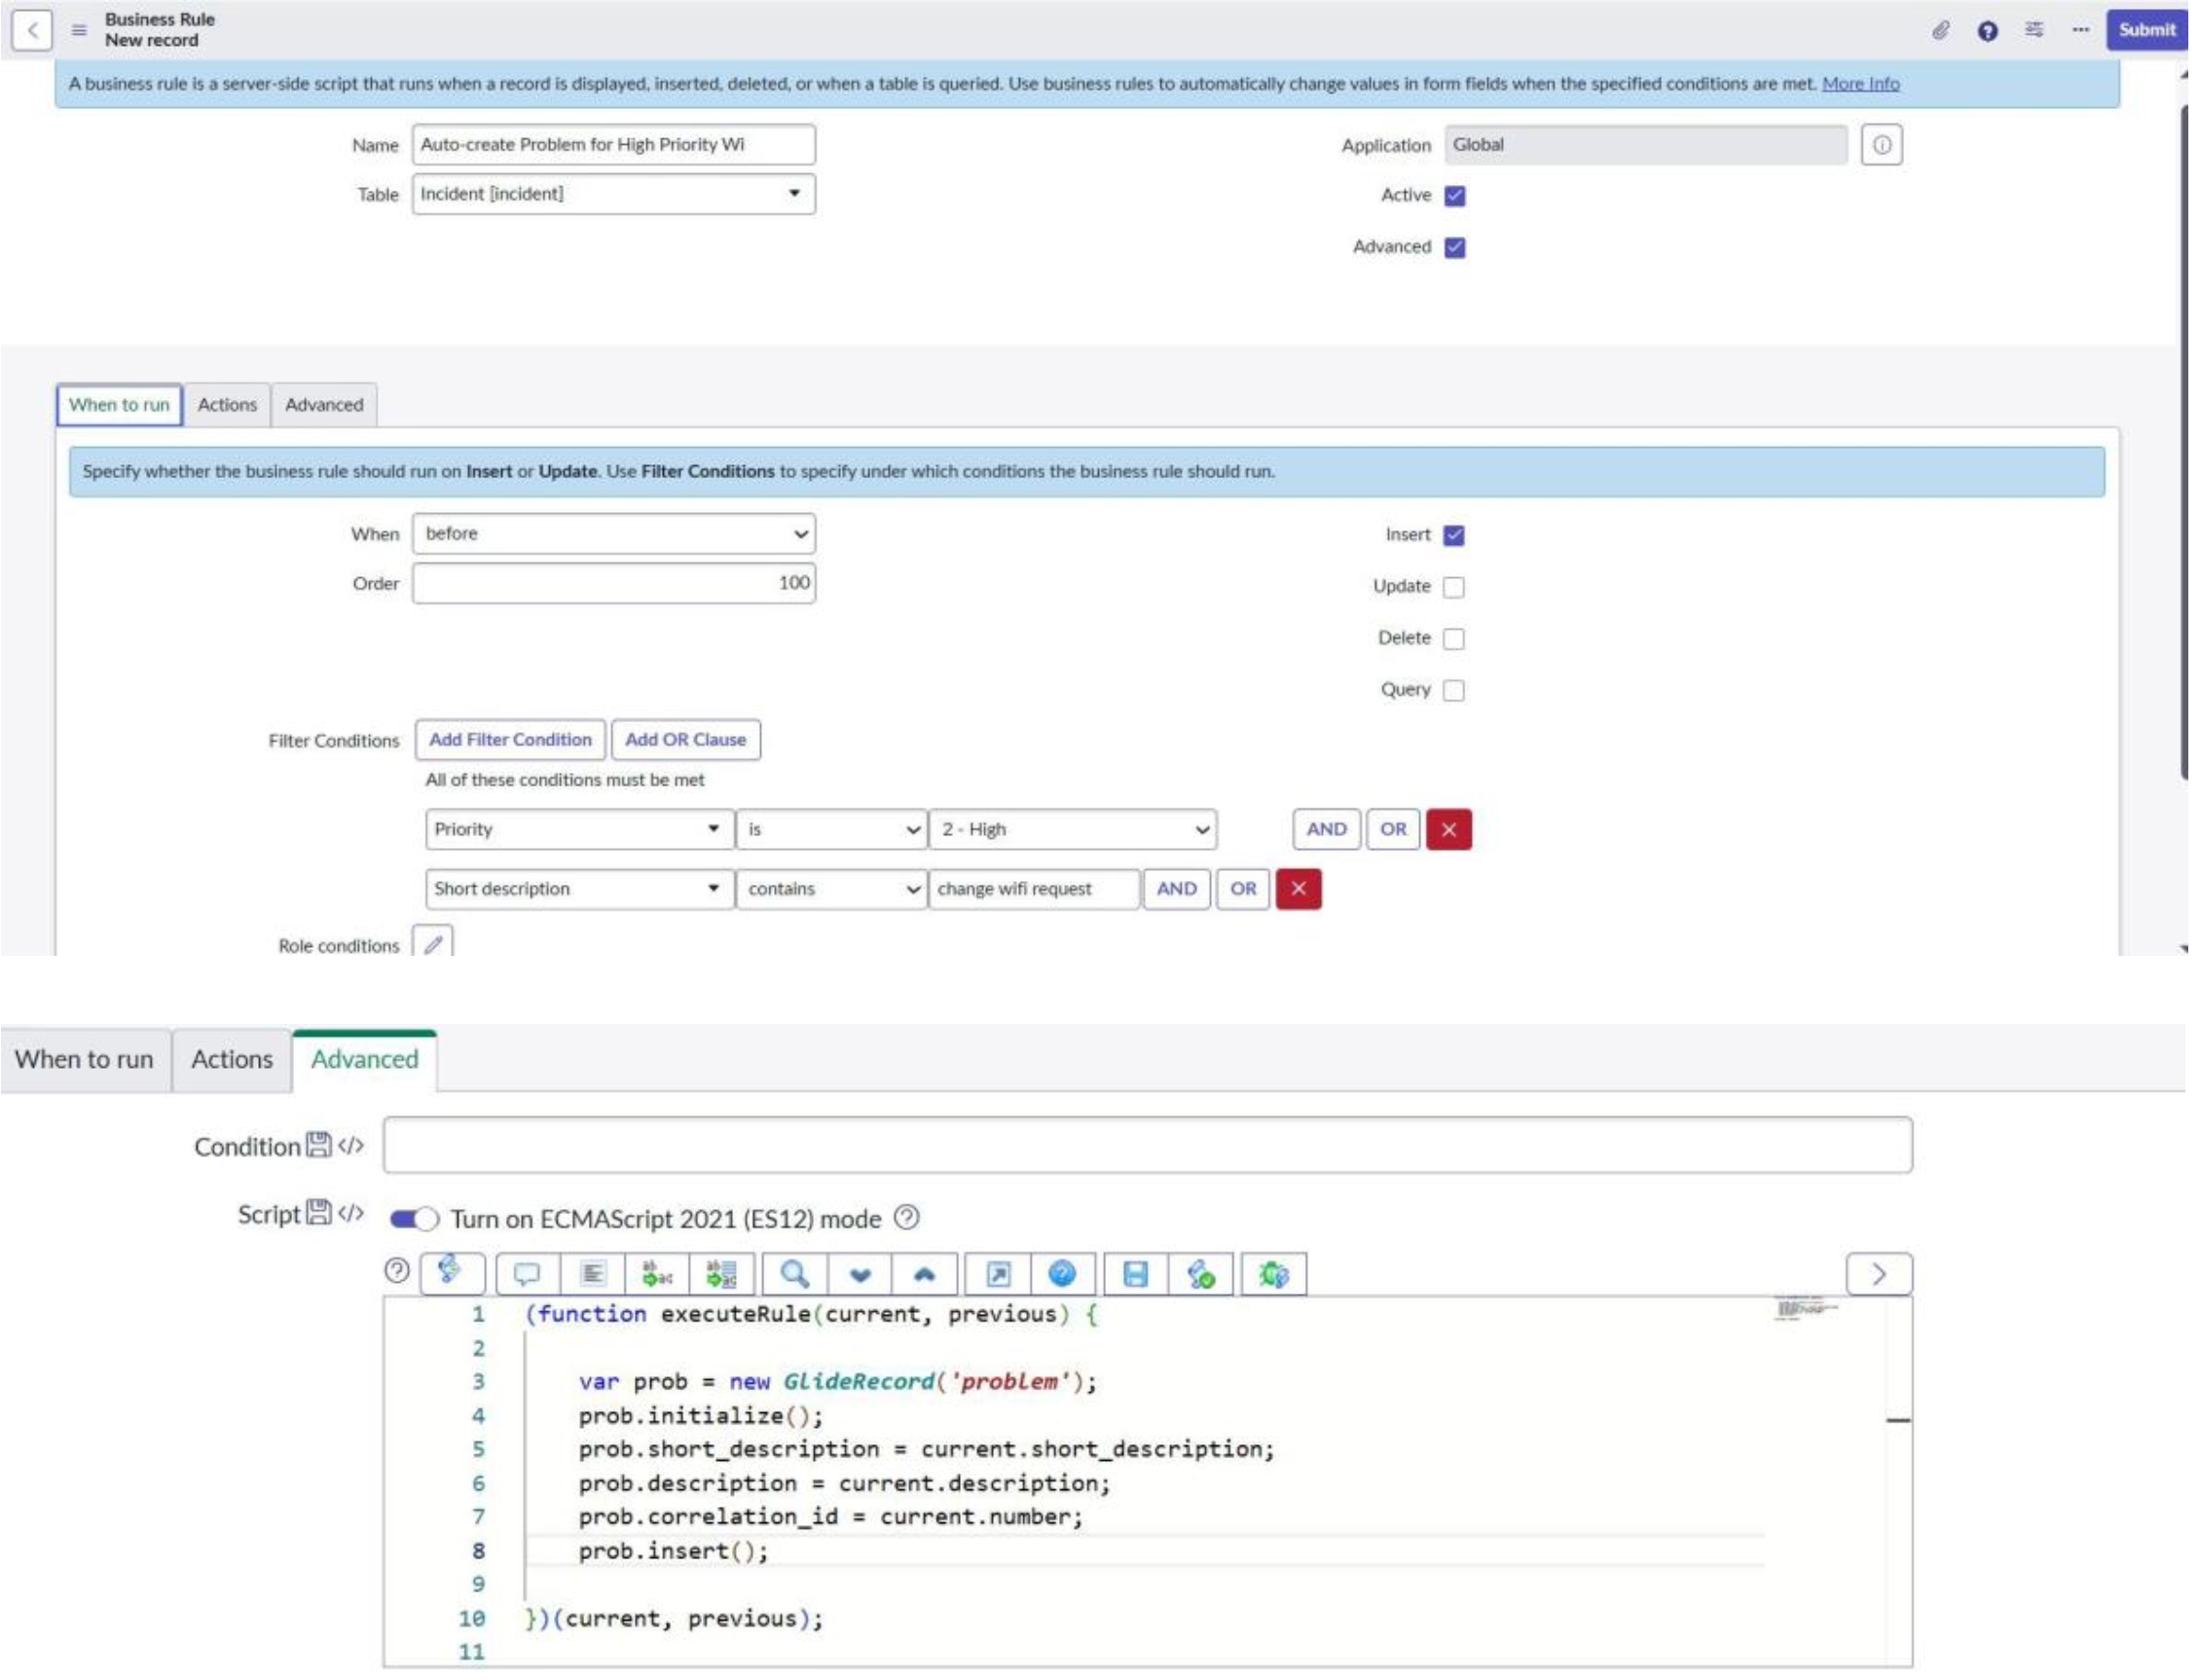Switch to the Actions tab in upper tab strip
2200x1680 pixels.
pos(227,405)
